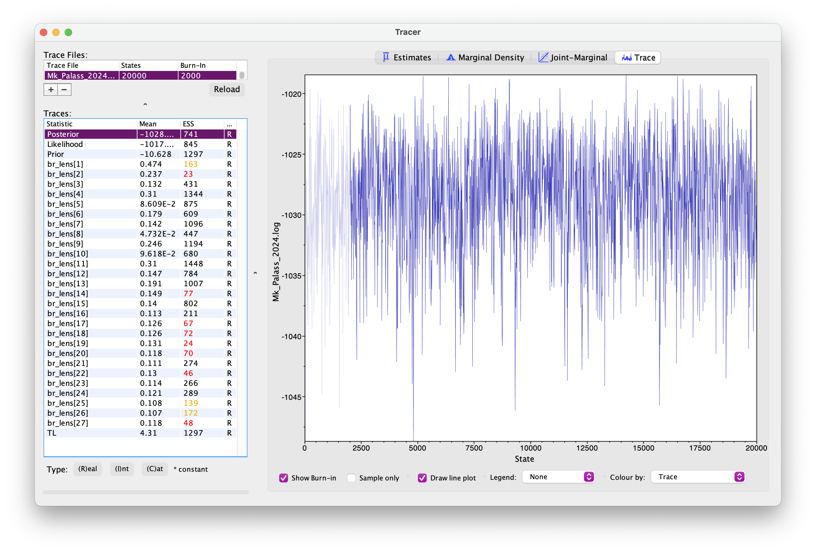This screenshot has width=816, height=552.
Task: Open the Legend dropdown set to None
Action: tap(558, 477)
